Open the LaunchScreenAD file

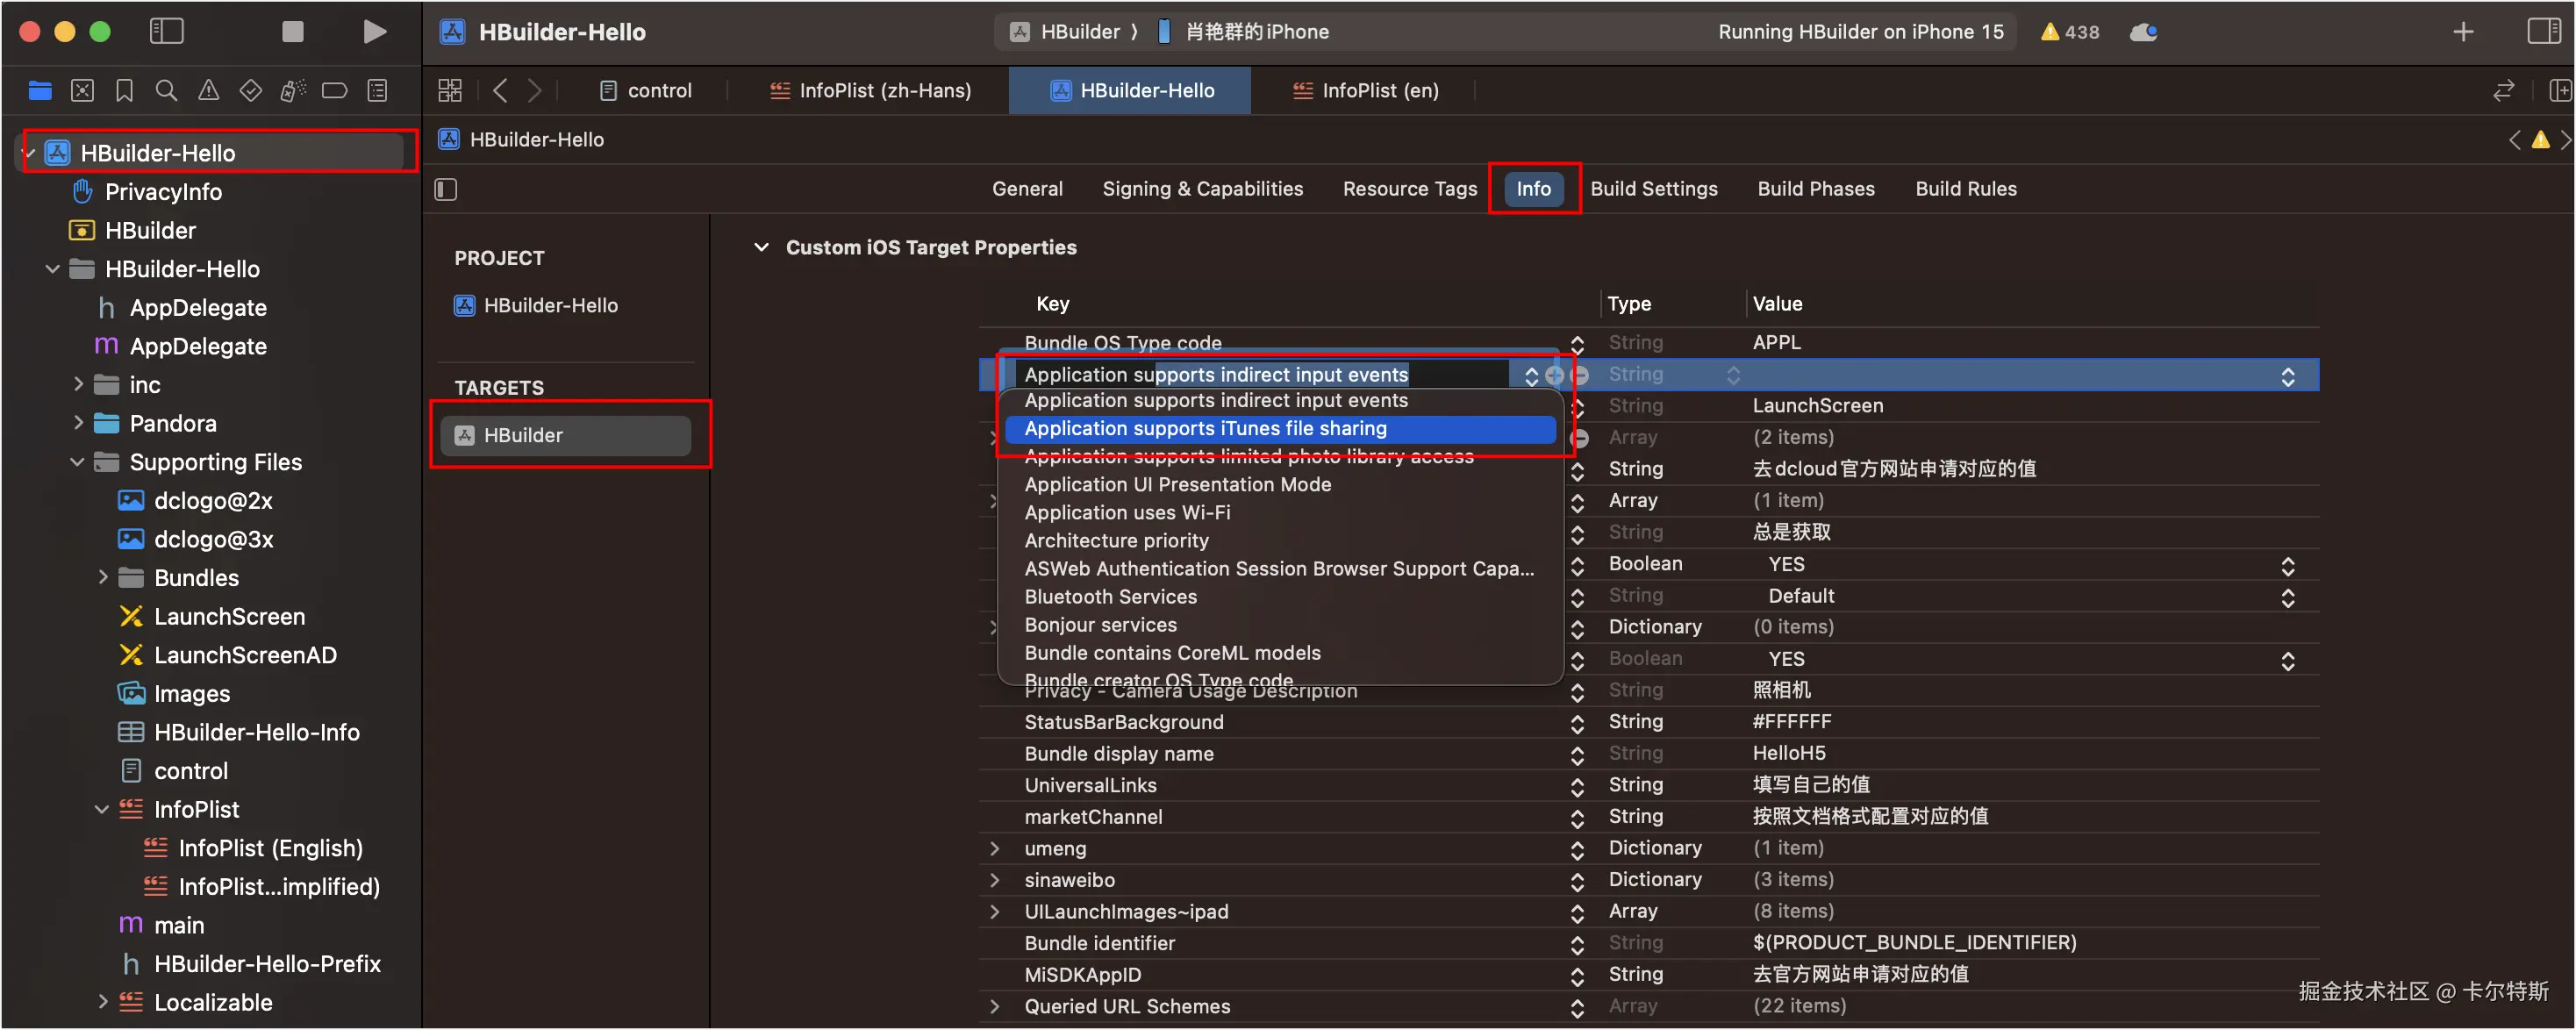pyautogui.click(x=245, y=655)
